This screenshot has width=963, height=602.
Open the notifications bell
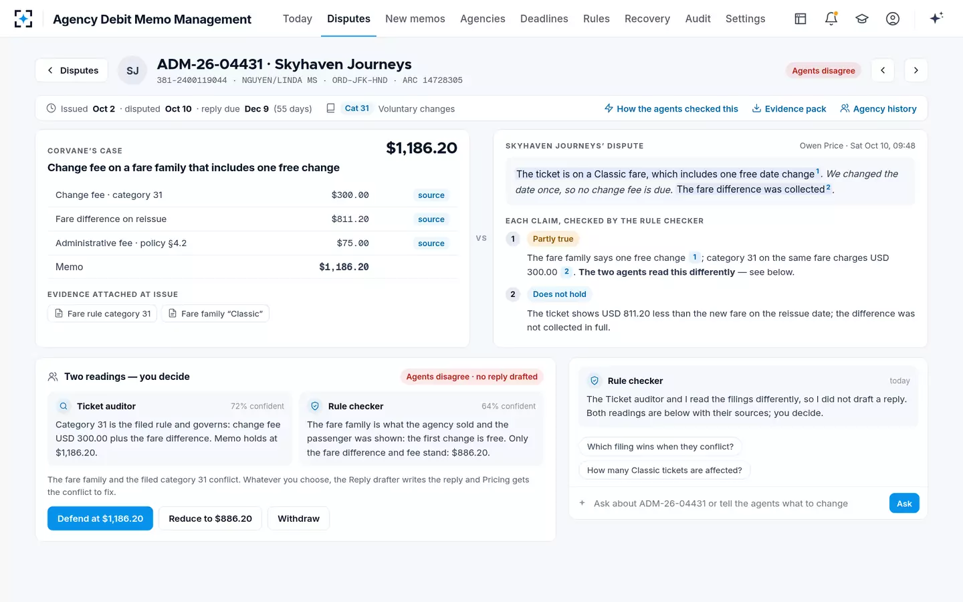(x=831, y=19)
